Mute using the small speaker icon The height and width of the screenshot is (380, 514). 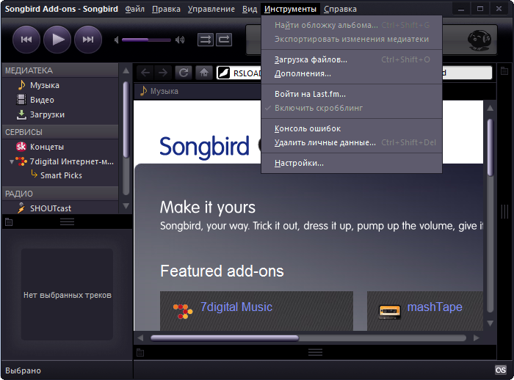click(x=116, y=40)
